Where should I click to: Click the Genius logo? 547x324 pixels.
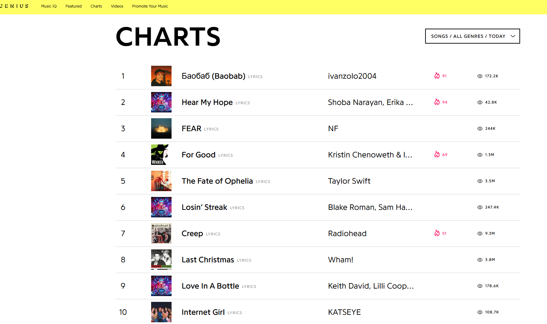coord(14,6)
